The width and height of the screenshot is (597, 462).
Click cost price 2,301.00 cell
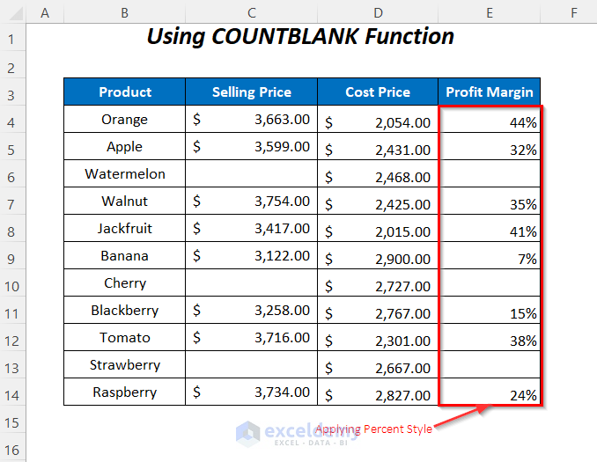pos(378,337)
